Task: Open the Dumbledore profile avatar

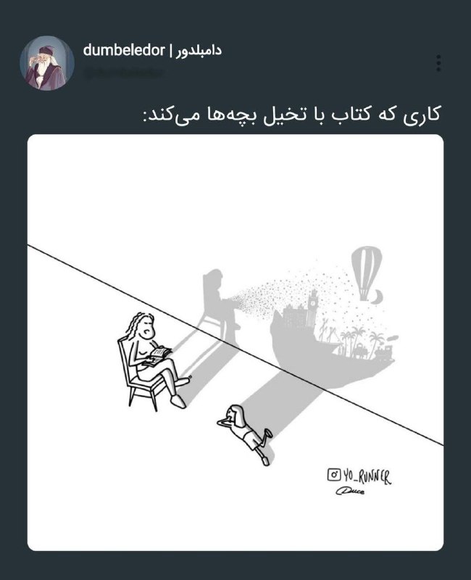Action: pos(47,63)
